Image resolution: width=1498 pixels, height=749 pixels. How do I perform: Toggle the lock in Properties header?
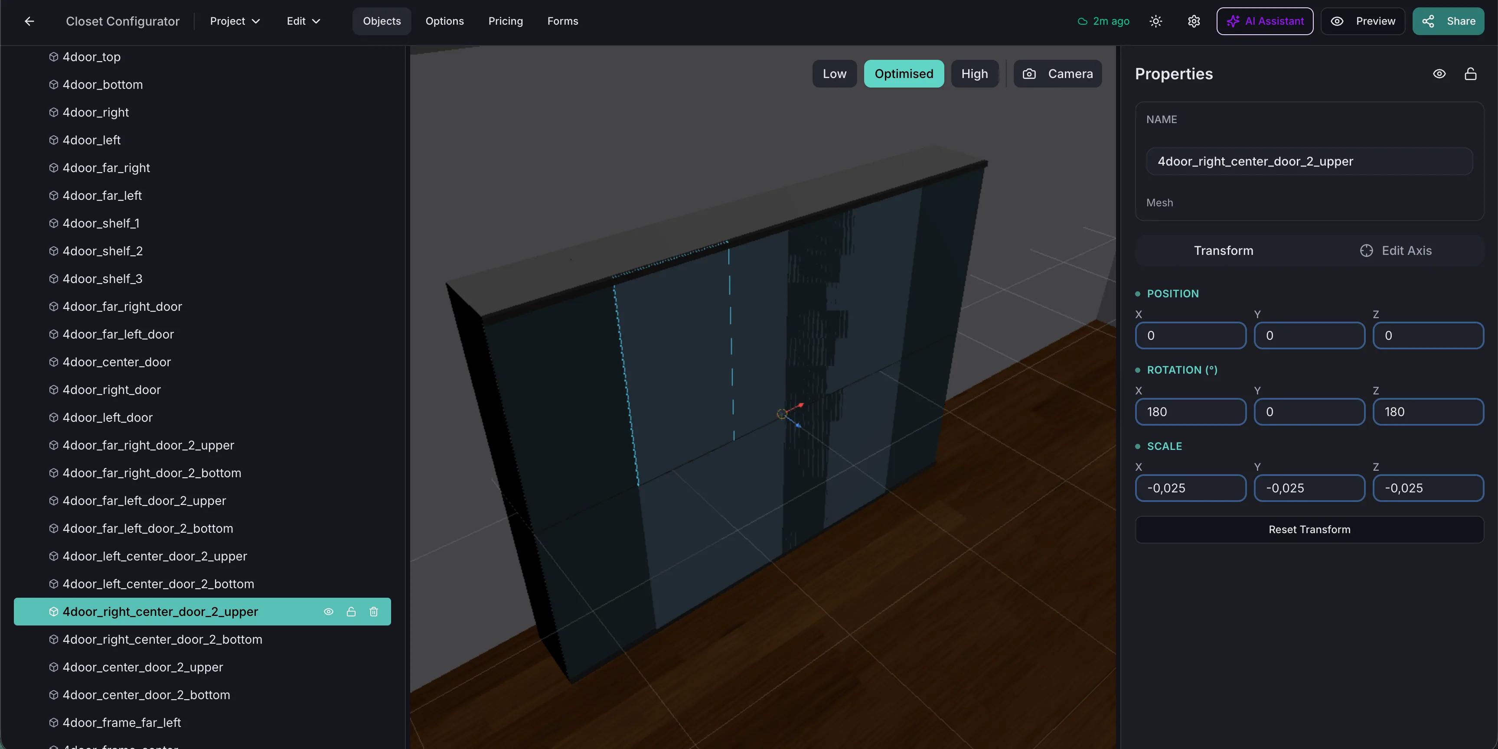click(1470, 74)
